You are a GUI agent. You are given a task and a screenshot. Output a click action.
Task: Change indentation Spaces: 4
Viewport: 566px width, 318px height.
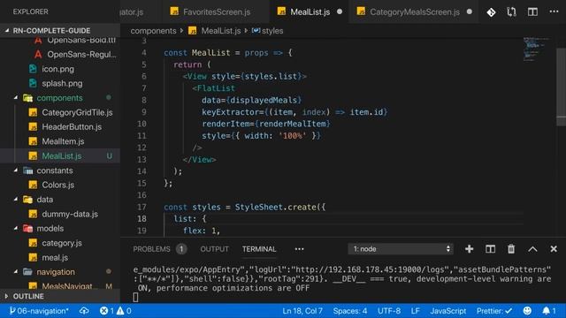point(350,310)
